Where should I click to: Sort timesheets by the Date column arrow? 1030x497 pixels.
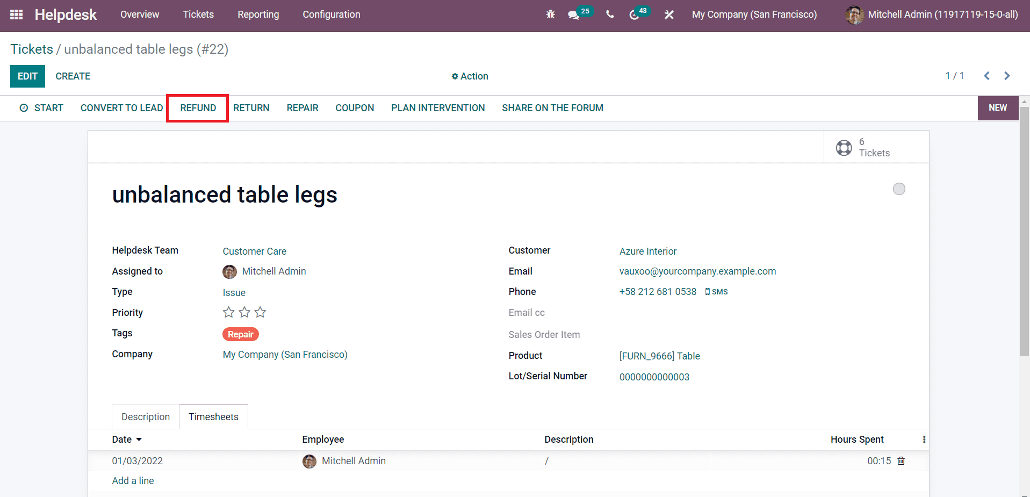[139, 440]
